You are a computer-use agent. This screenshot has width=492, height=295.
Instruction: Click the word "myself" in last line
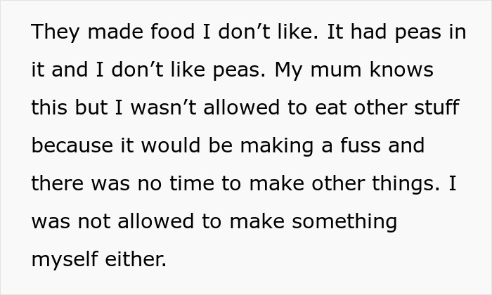tap(65, 260)
